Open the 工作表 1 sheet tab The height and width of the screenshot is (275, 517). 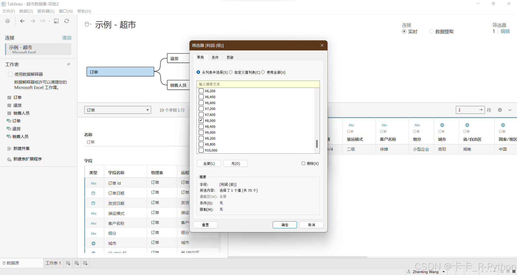pos(53,263)
